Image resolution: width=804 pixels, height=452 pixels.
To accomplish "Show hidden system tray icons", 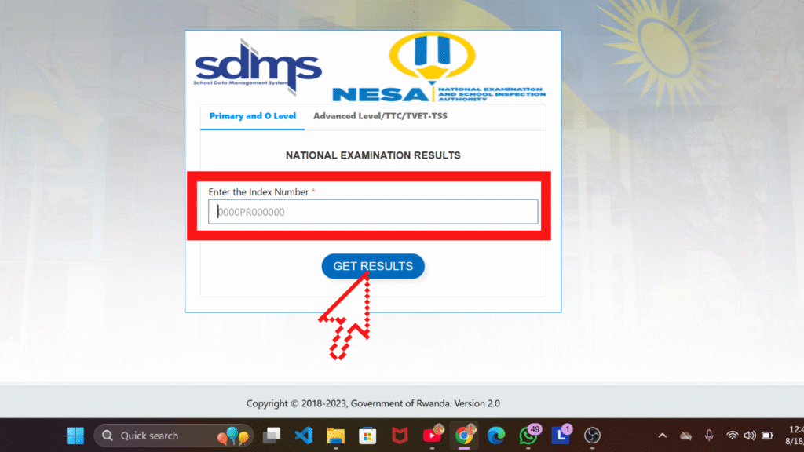I will [x=663, y=436].
